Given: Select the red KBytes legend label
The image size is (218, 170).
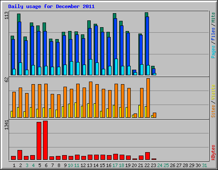Looking at the screenshot, I should [213, 153].
